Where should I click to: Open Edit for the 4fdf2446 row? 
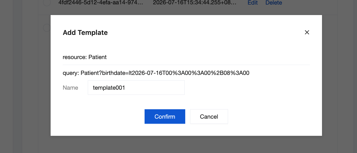(x=253, y=3)
